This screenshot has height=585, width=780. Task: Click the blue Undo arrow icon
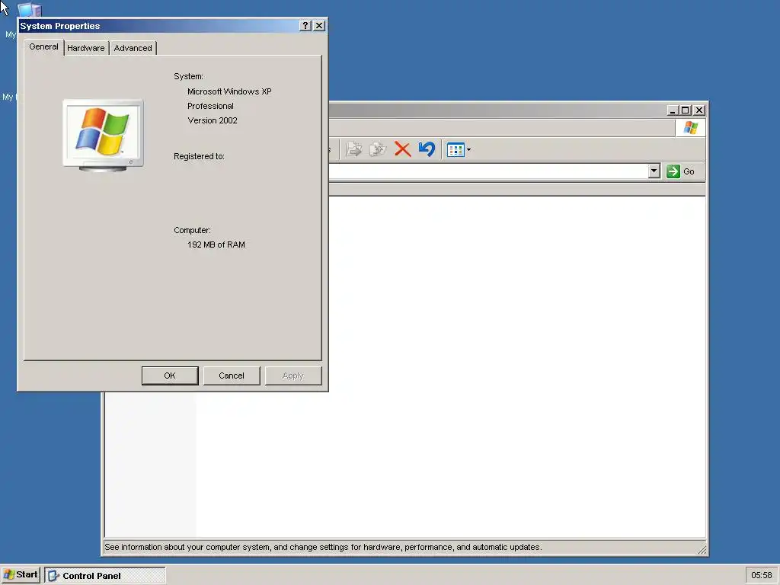point(427,149)
